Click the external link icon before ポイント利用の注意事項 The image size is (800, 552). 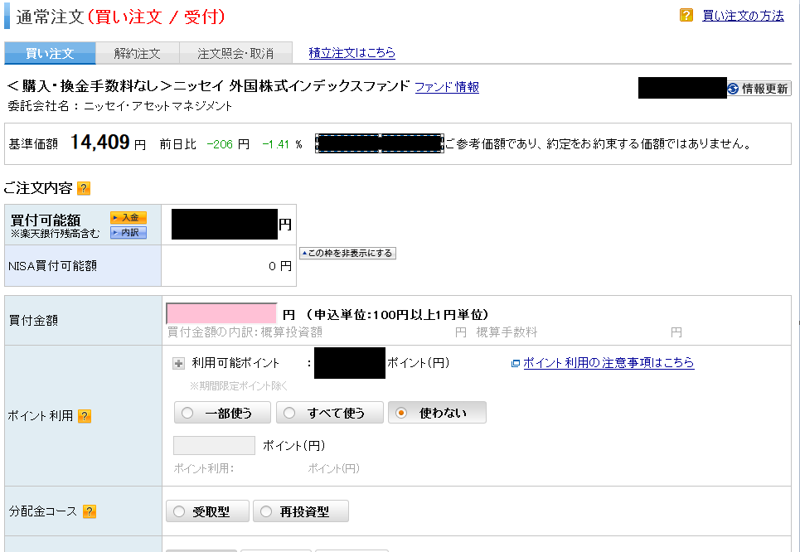(x=516, y=363)
